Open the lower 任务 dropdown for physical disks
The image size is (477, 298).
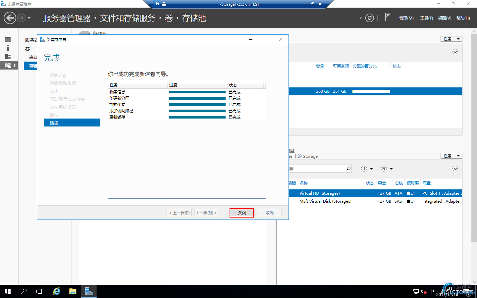pyautogui.click(x=451, y=156)
